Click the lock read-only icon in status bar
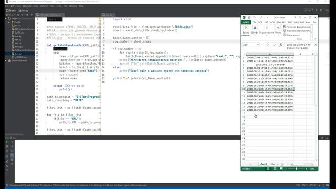 tap(319, 185)
